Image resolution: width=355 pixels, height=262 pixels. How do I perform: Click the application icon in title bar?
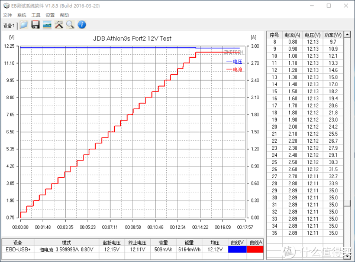tap(7, 6)
